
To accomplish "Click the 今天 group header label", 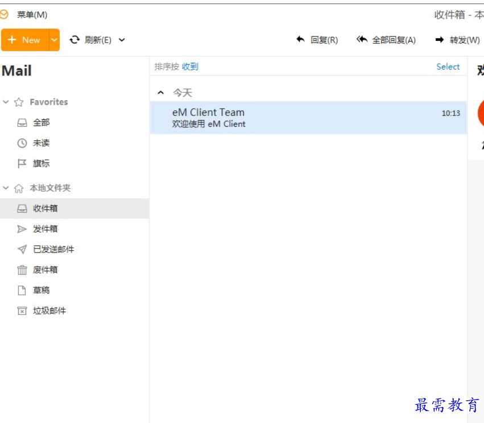I will click(x=183, y=93).
